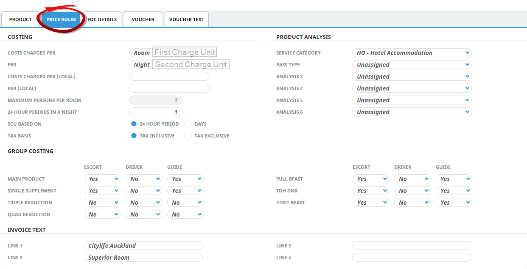The height and width of the screenshot is (269, 527).
Task: Open the FOC Details tab
Action: tap(102, 19)
